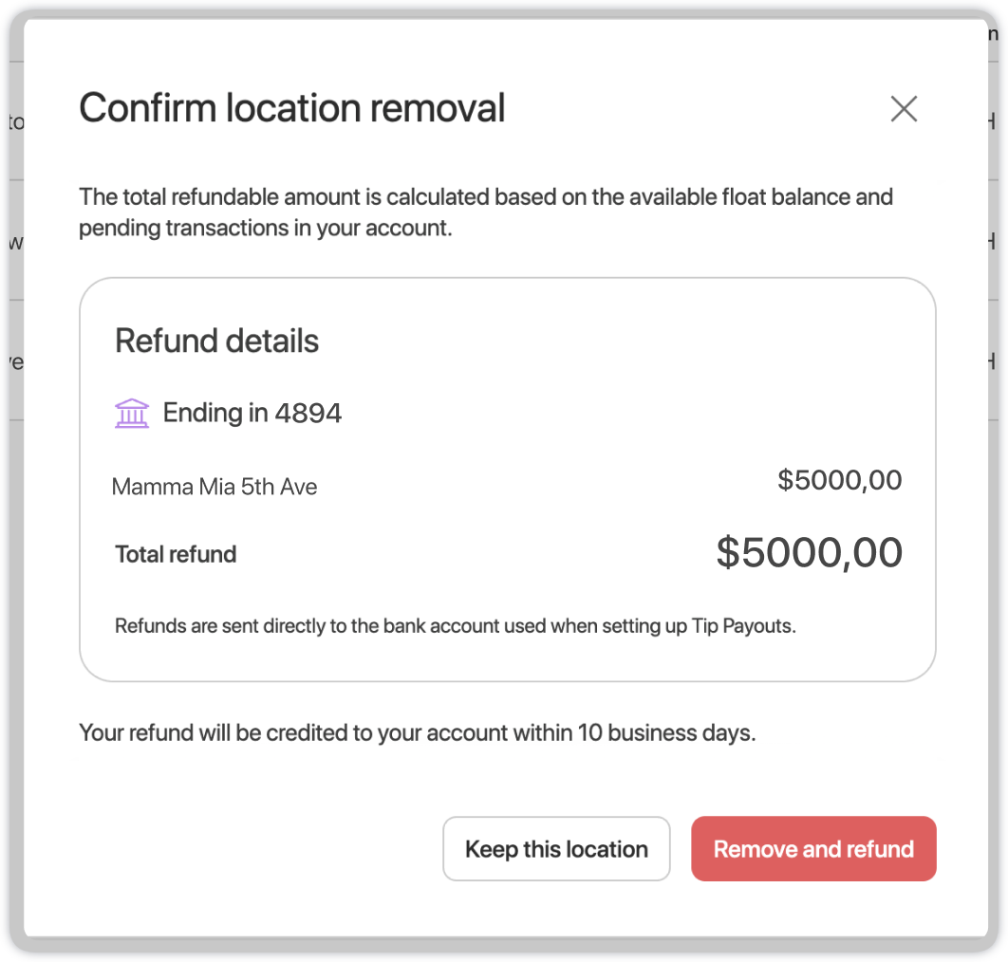
Task: Click the Confirm location removal title
Action: point(291,108)
